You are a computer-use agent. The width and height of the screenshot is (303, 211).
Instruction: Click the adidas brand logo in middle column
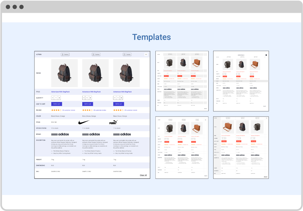(91, 134)
